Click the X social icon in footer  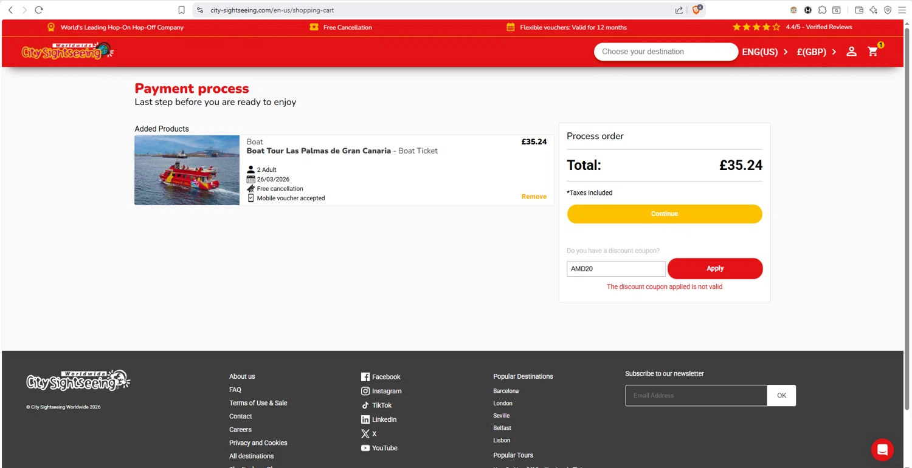[365, 434]
